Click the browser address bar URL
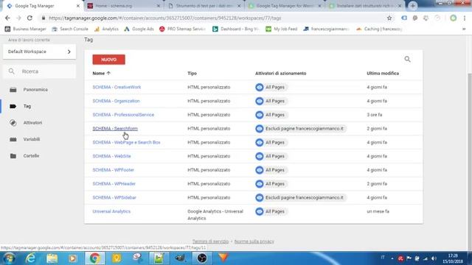Image resolution: width=472 pixels, height=265 pixels. point(165,18)
